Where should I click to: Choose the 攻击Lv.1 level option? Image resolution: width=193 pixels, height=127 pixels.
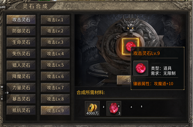[x=55, y=20]
